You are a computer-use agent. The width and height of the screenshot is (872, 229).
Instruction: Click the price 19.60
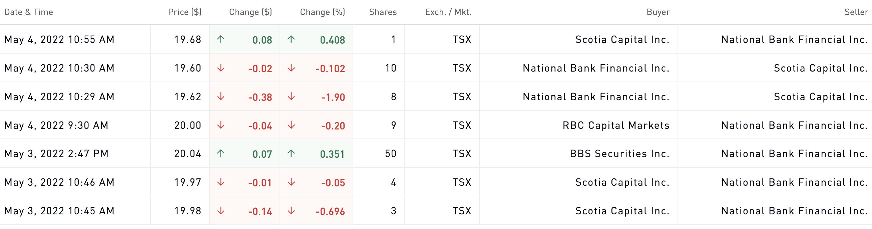pyautogui.click(x=188, y=68)
